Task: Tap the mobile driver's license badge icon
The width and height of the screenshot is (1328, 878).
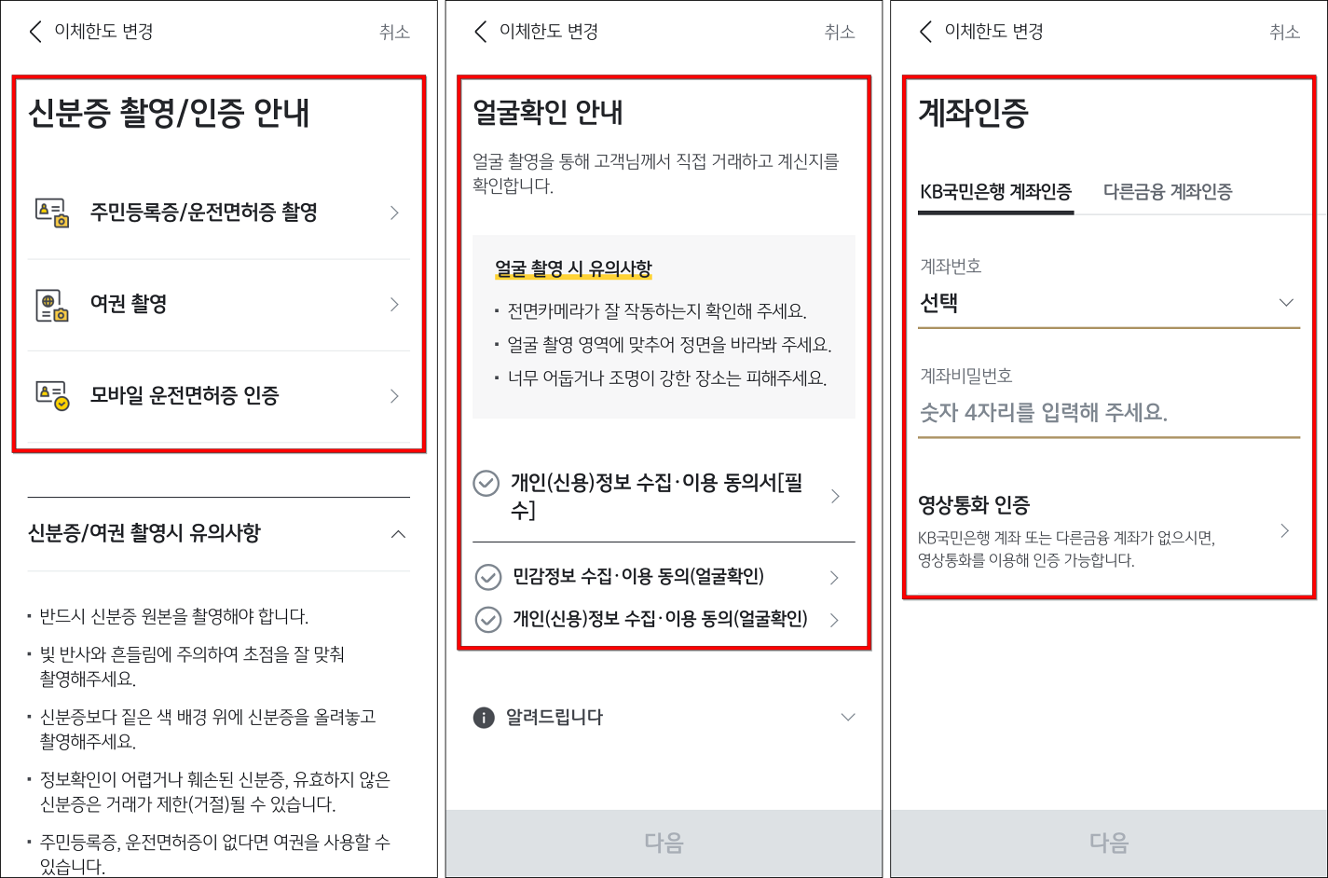Action: coord(51,395)
